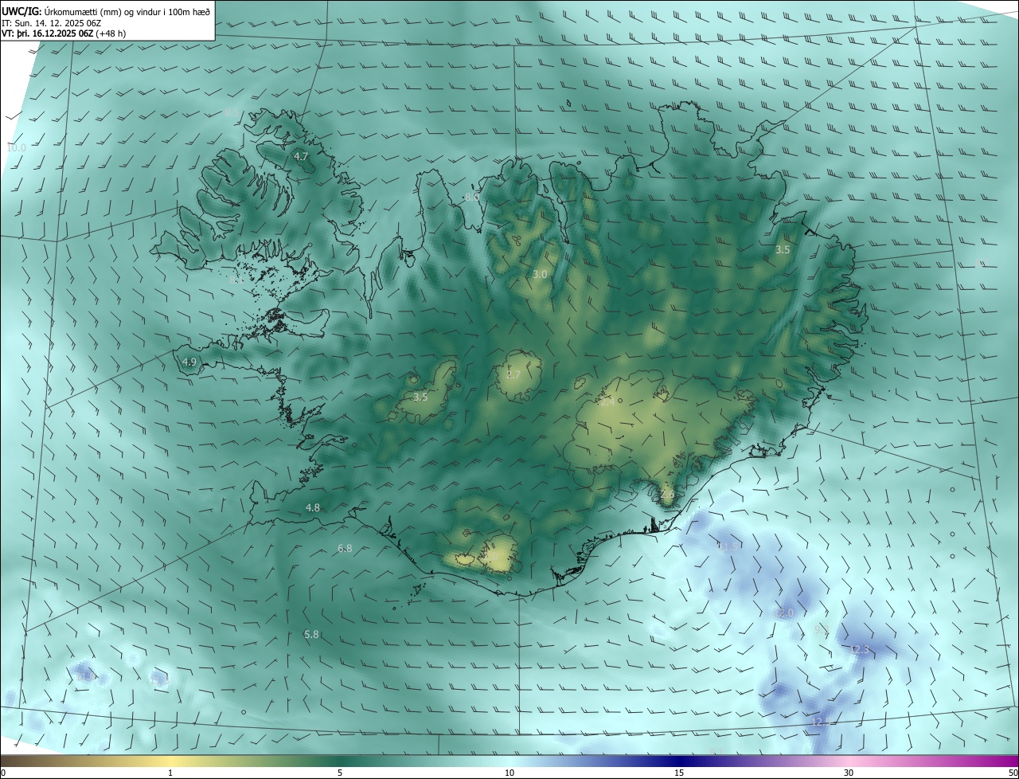Click the 2.6 value label
The height and width of the screenshot is (779, 1019).
click(x=667, y=494)
